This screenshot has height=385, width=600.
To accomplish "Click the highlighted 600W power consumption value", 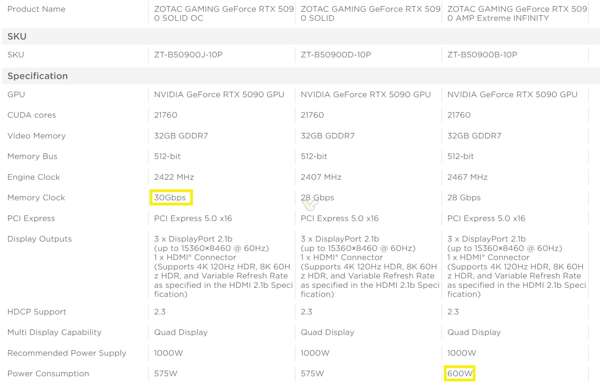I will coord(459,374).
